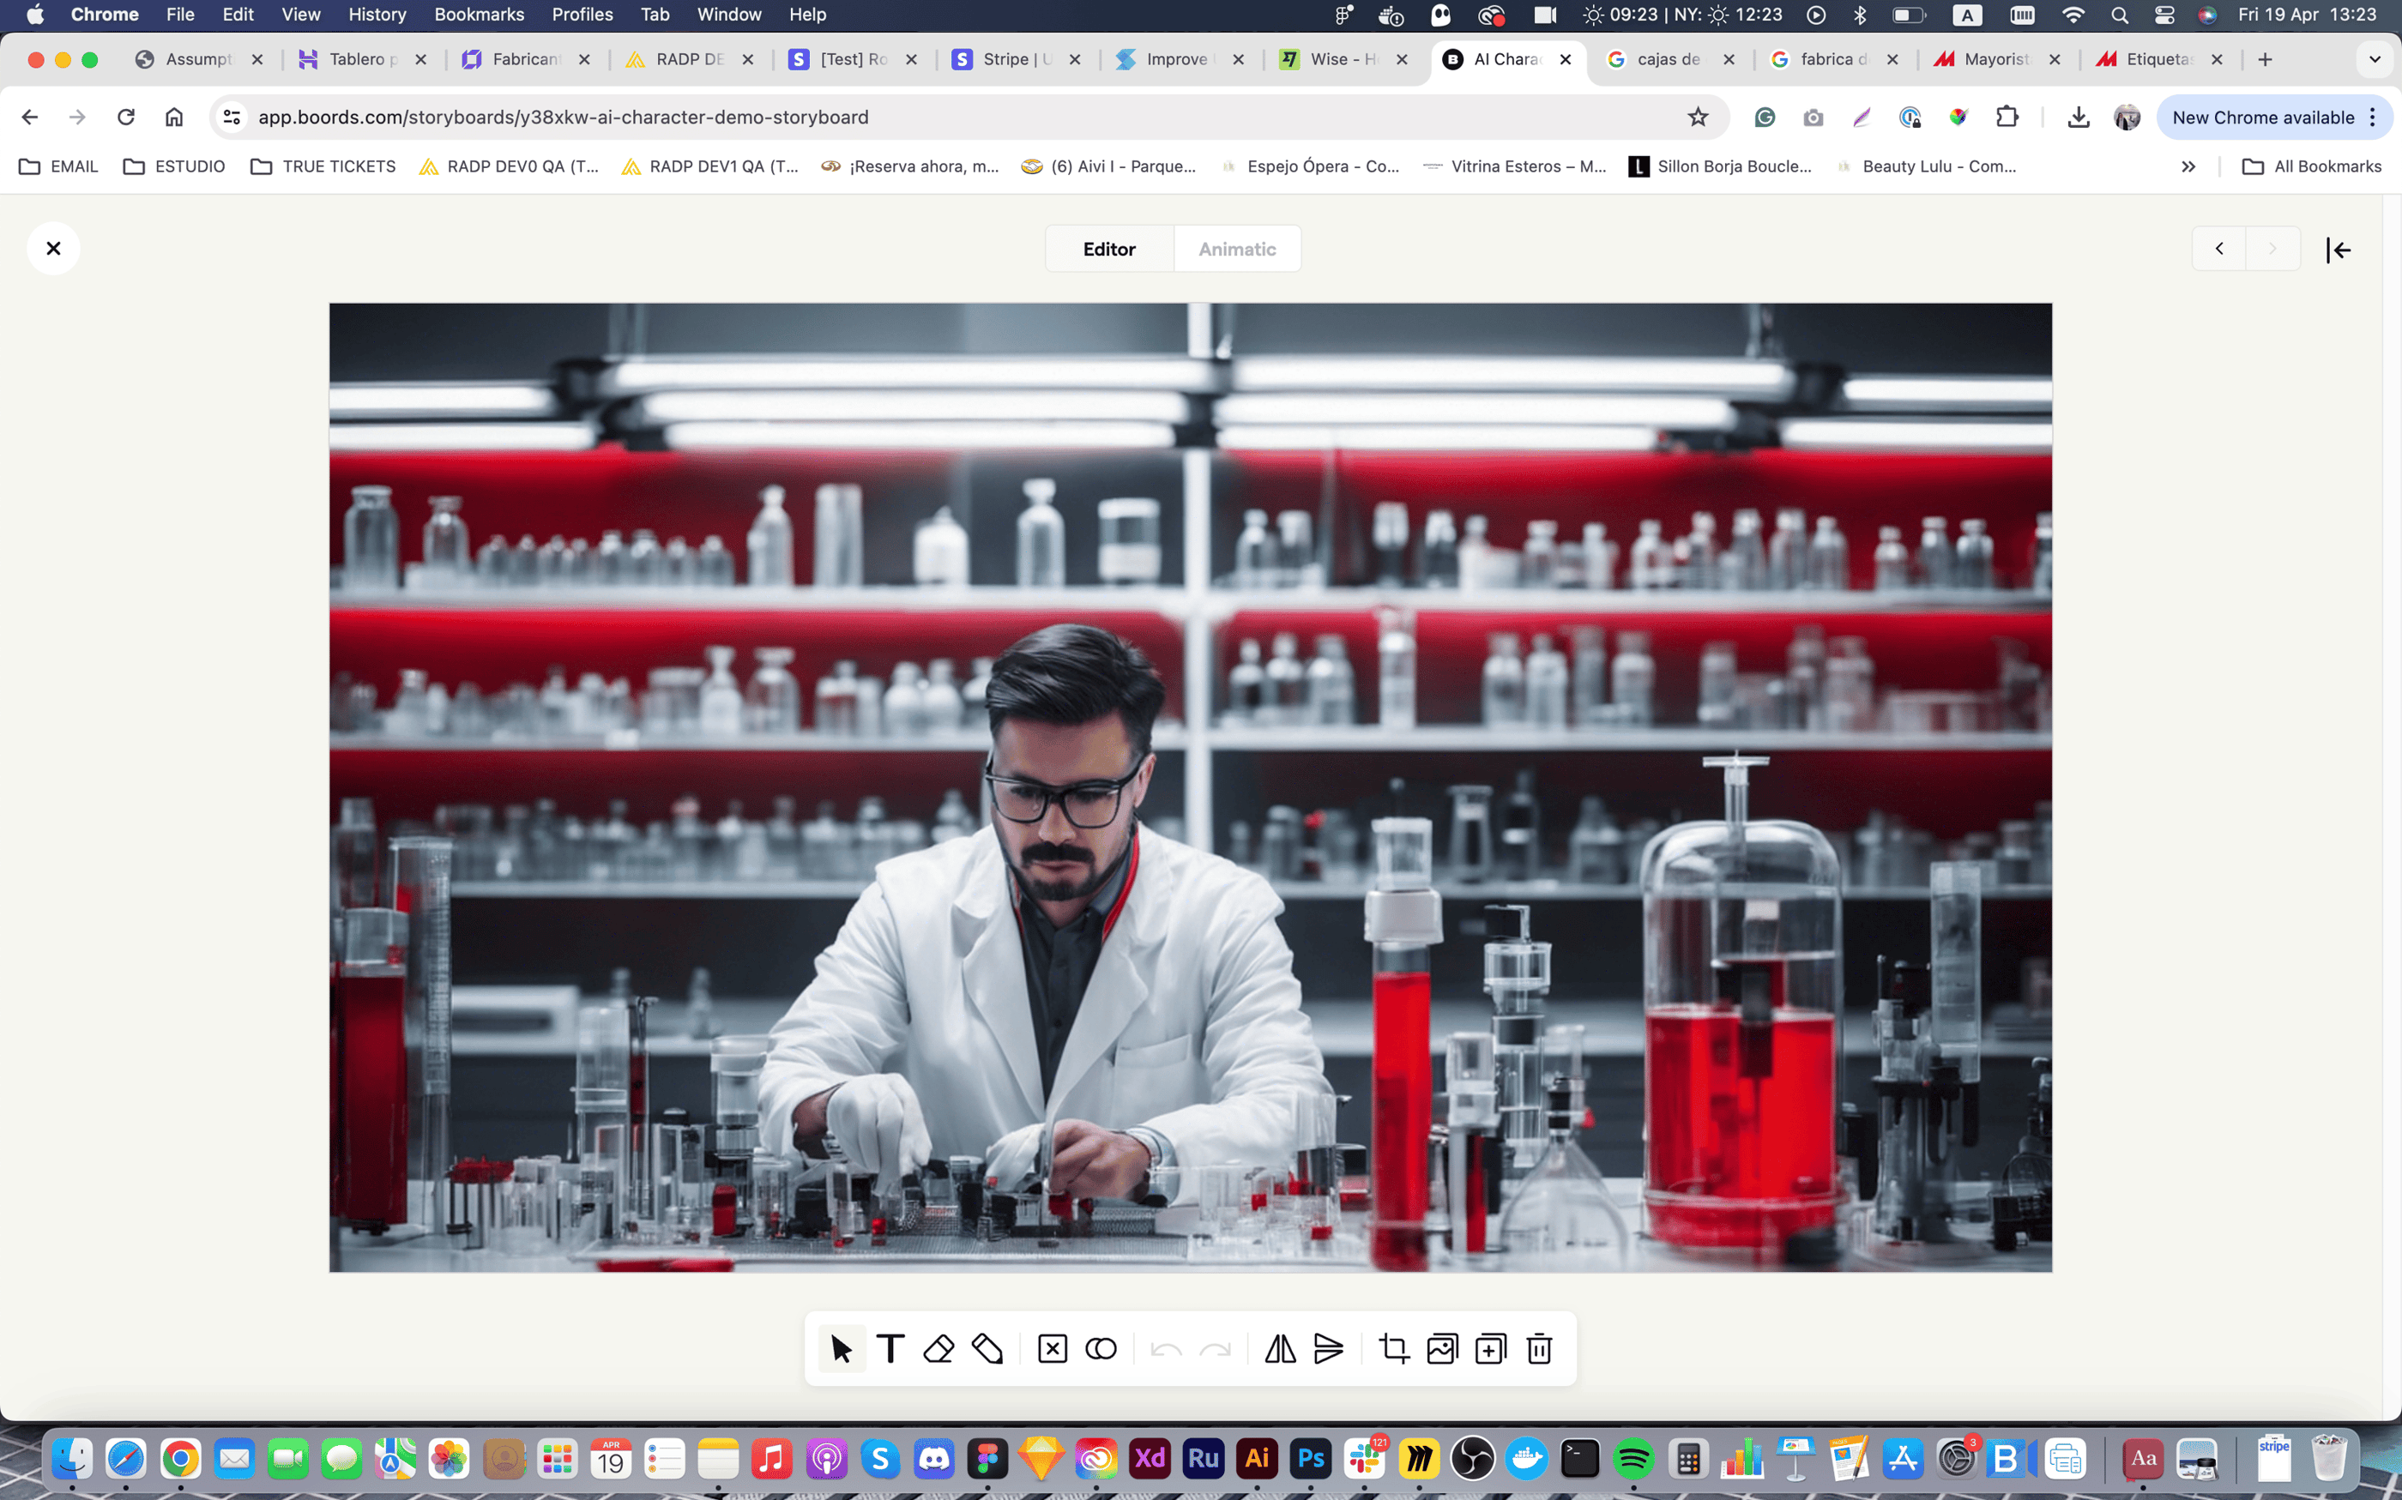Screen dimensions: 2402x1500
Task: Activate the pointer select tool
Action: click(x=842, y=1348)
